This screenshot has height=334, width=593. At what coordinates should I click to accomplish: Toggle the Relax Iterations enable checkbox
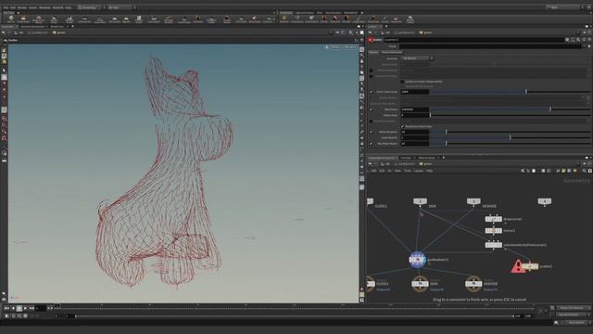tap(371, 132)
